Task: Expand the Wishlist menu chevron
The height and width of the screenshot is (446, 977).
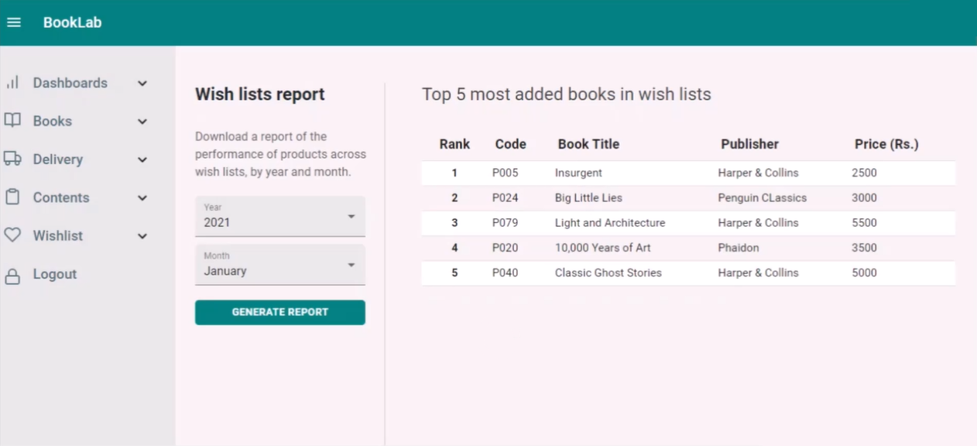Action: tap(142, 236)
